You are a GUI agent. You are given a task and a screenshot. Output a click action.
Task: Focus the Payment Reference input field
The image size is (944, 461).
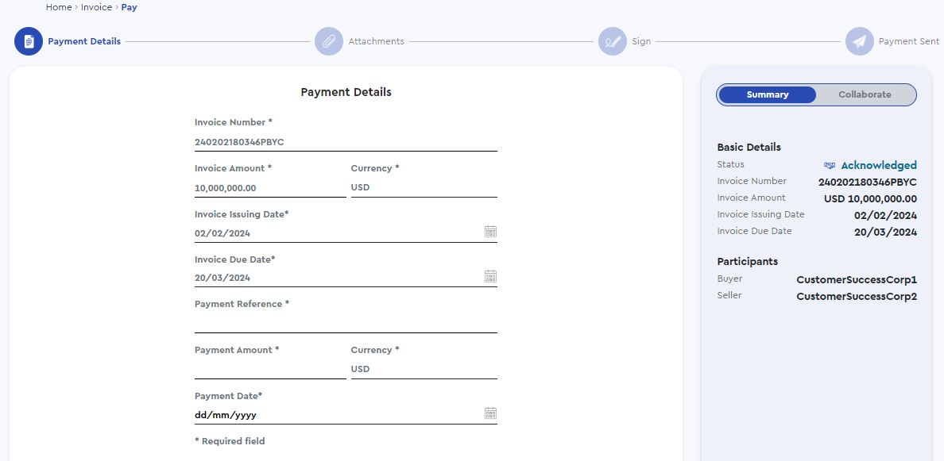click(346, 324)
